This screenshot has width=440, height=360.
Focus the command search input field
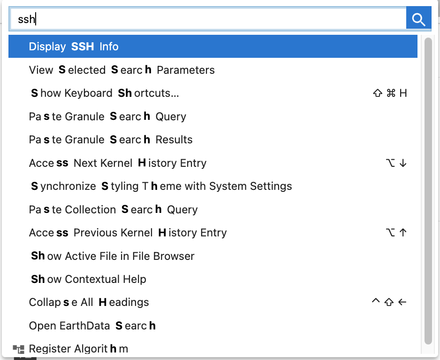click(x=208, y=19)
